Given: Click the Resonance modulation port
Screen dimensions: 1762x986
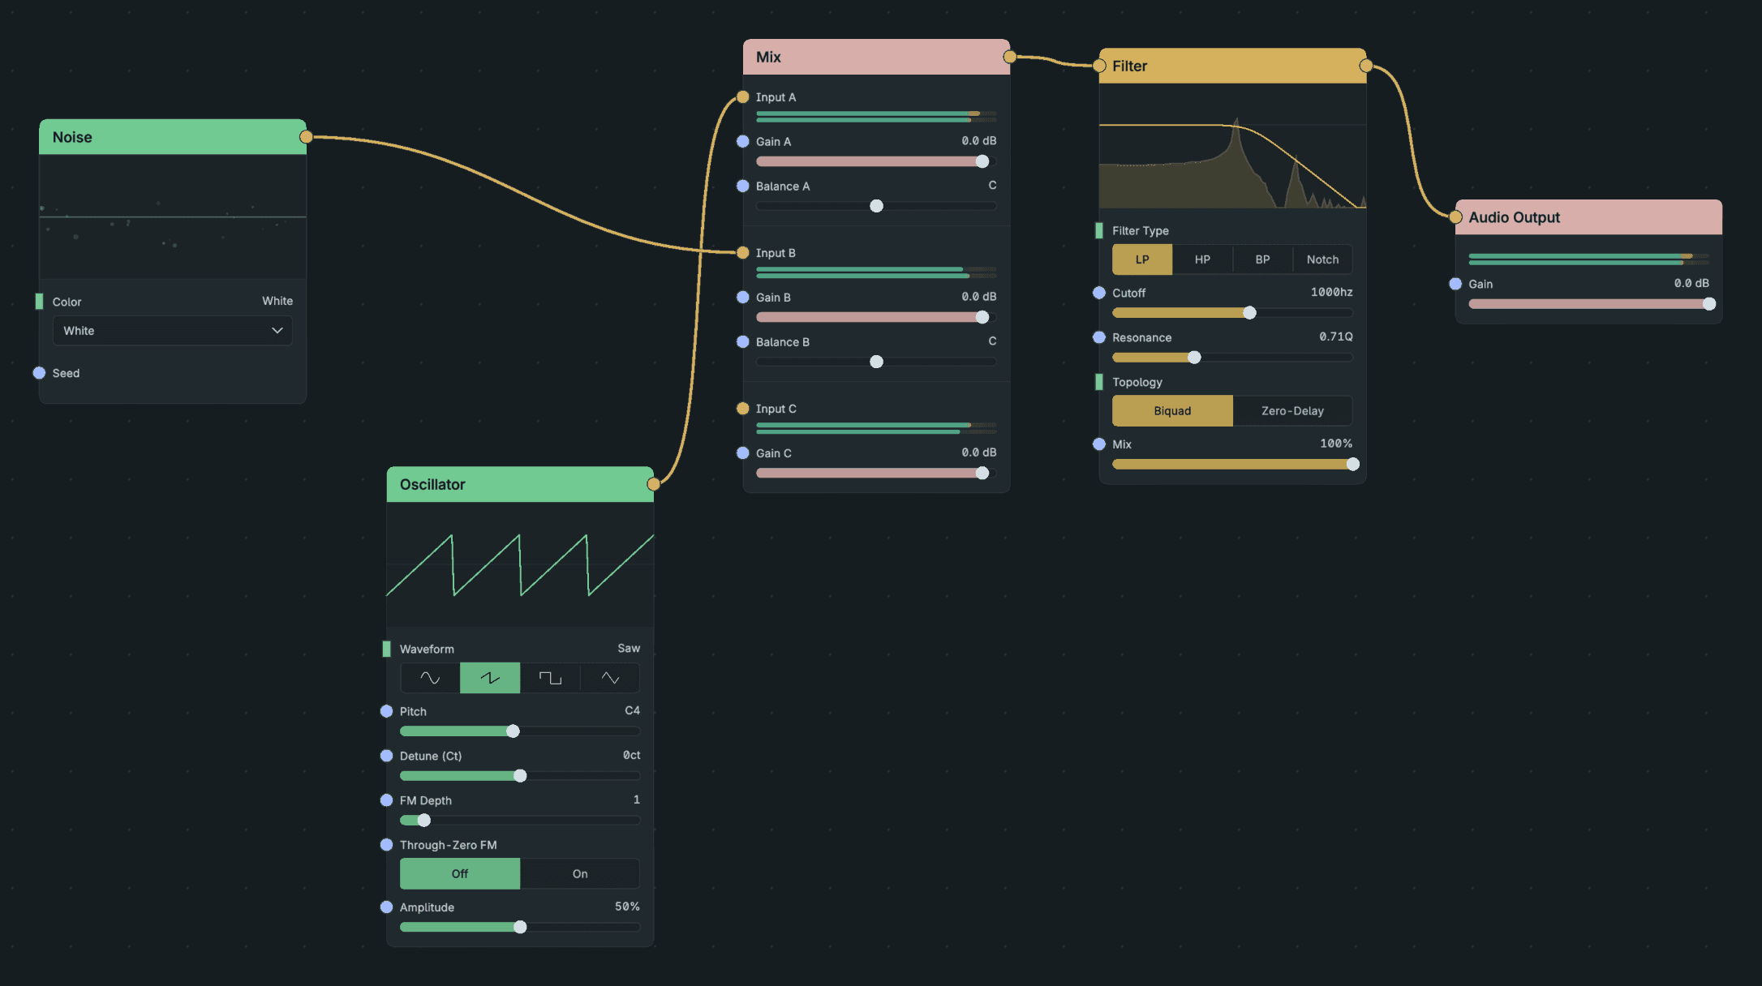Looking at the screenshot, I should tap(1099, 337).
